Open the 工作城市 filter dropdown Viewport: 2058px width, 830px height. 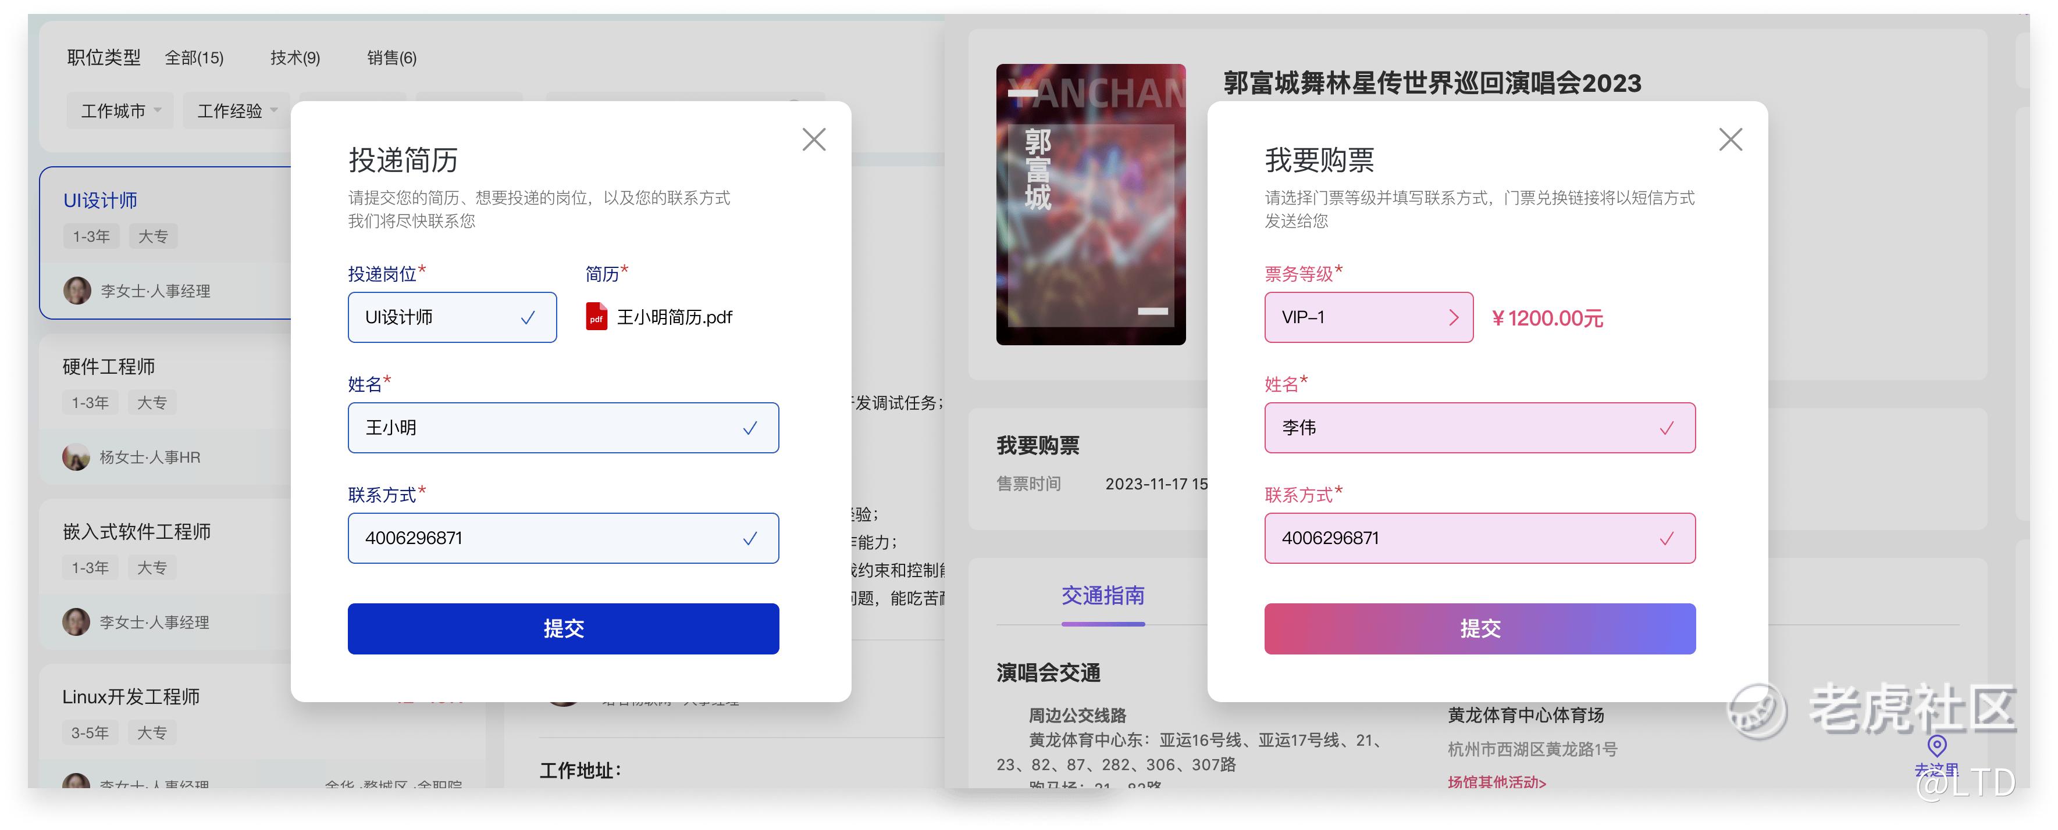120,111
